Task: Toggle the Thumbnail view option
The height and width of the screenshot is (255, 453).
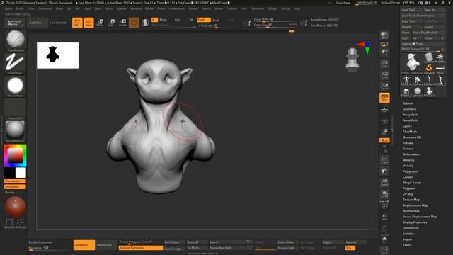Action: [15, 181]
